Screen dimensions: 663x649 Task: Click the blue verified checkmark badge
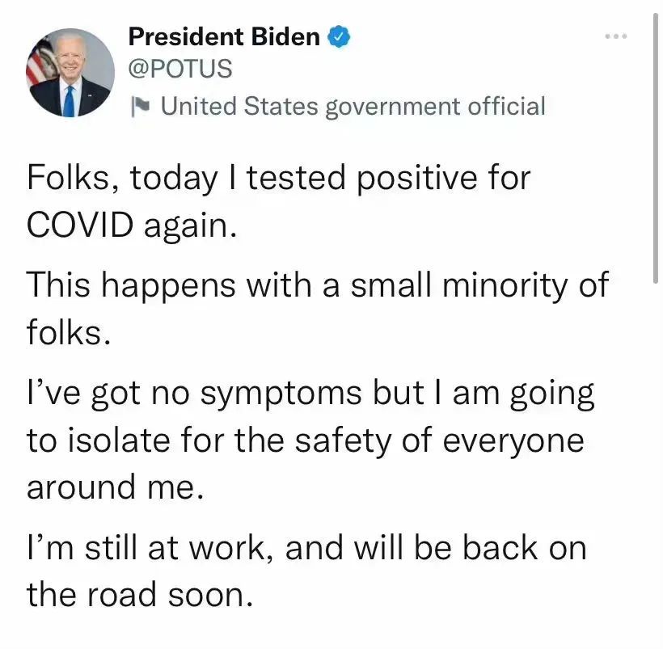tap(338, 36)
